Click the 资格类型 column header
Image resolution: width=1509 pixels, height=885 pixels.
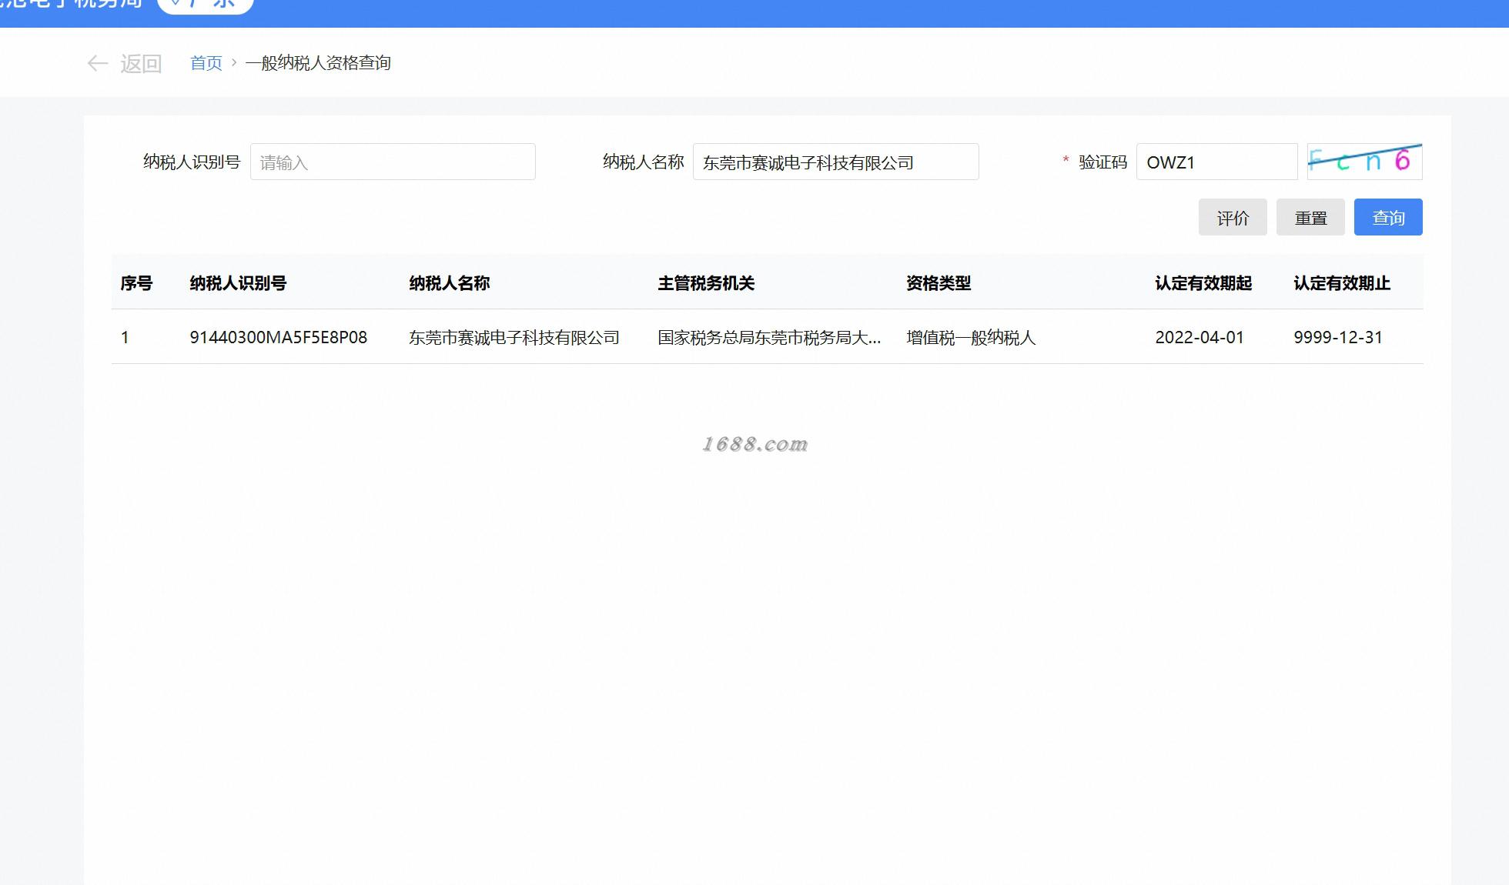[x=938, y=283]
